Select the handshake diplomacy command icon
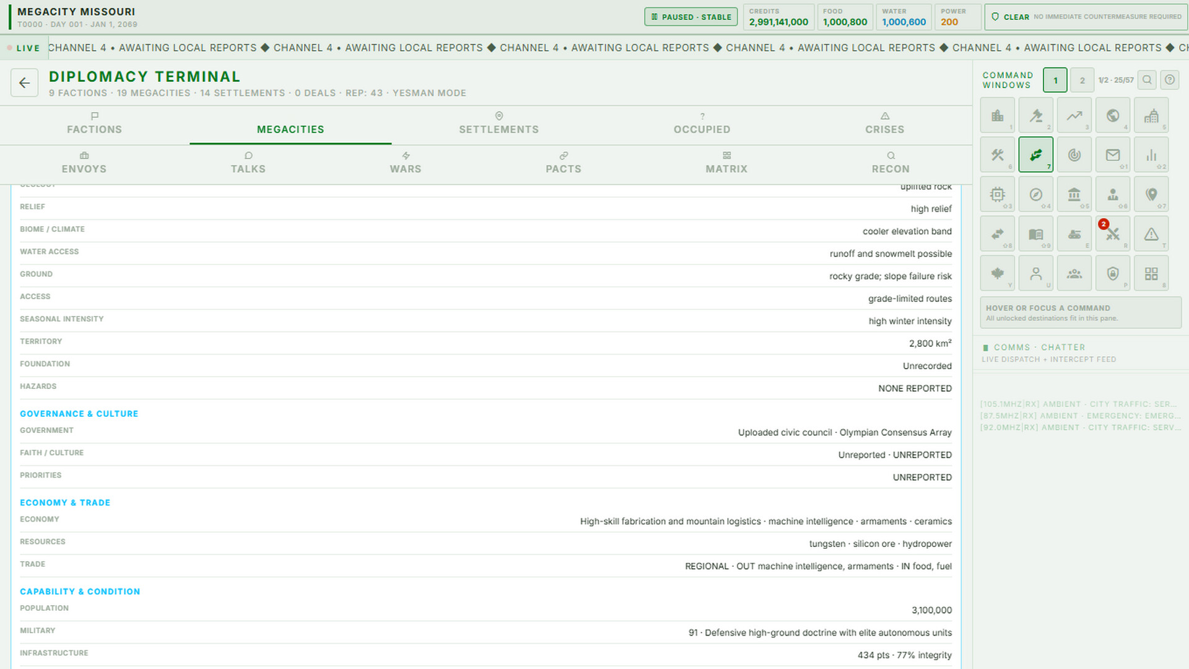Image resolution: width=1189 pixels, height=669 pixels. point(1035,155)
